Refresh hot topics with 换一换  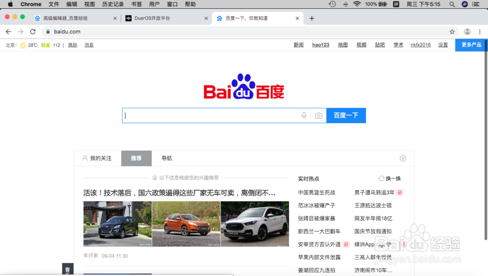point(389,178)
